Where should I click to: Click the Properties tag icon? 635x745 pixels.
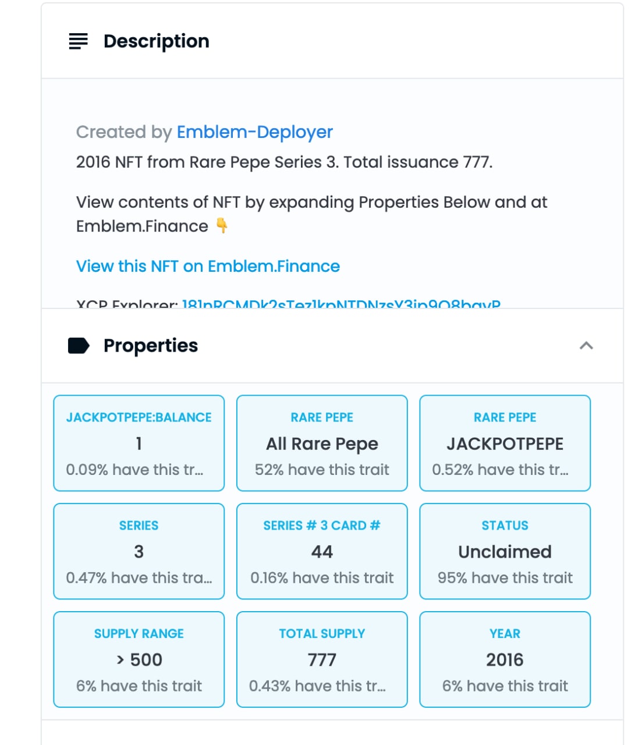[x=79, y=346]
